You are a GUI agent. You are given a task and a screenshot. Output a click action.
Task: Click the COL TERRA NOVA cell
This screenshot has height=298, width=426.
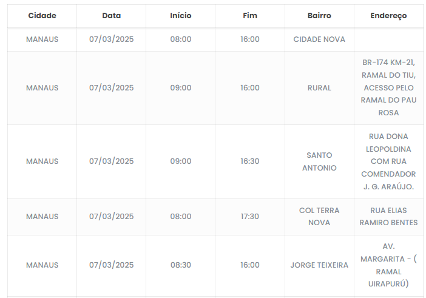(319, 217)
